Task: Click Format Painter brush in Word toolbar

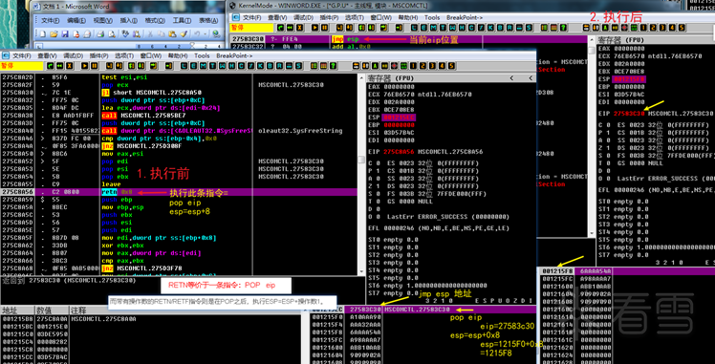Action: 184,33
